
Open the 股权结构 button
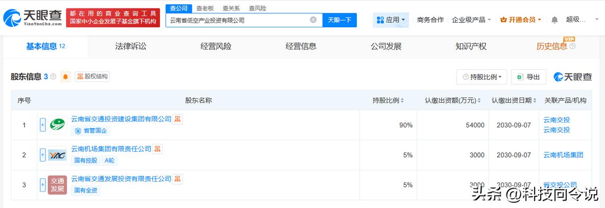point(92,76)
